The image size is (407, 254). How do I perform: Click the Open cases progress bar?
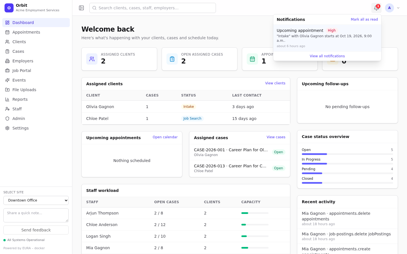(x=347, y=154)
